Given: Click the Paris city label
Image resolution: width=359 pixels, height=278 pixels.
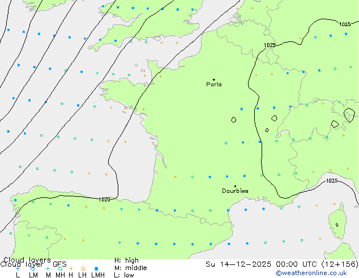Looking at the screenshot, I should point(214,85).
